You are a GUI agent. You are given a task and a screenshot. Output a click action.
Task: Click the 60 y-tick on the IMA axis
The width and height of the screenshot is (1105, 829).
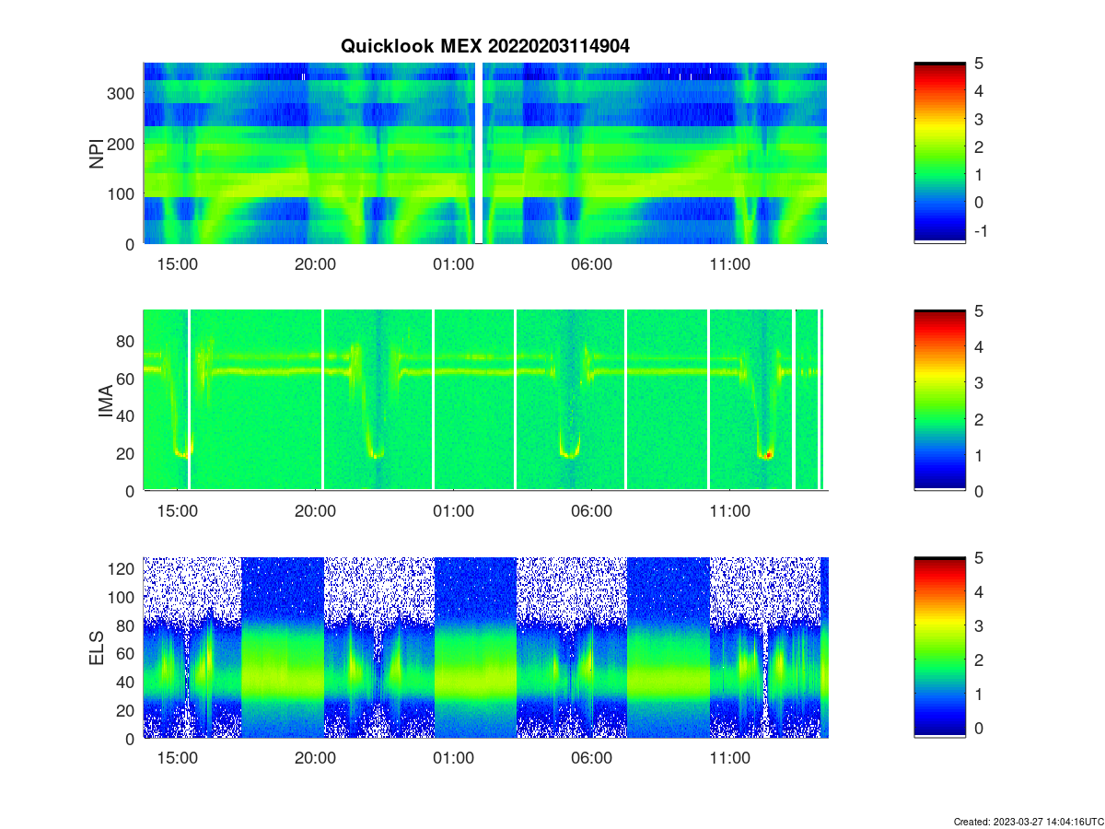pyautogui.click(x=127, y=379)
